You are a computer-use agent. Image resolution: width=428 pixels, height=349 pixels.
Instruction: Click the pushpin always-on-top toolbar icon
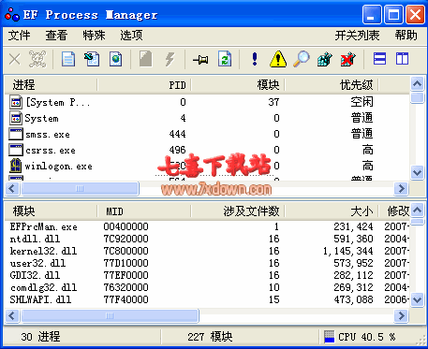(x=200, y=59)
